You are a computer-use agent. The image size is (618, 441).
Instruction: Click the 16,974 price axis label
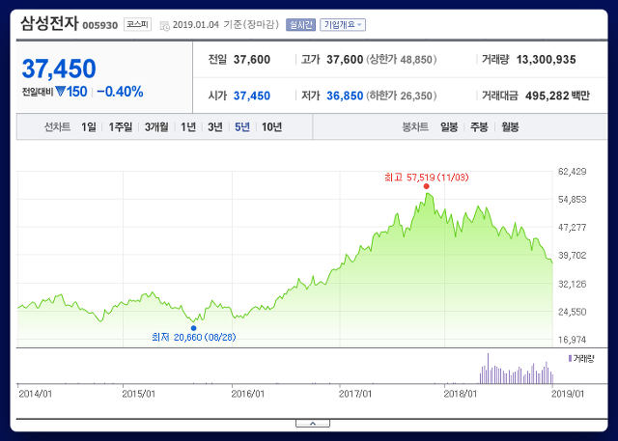pos(573,340)
